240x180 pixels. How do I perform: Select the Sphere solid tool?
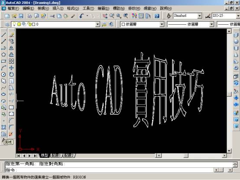(x=236, y=42)
